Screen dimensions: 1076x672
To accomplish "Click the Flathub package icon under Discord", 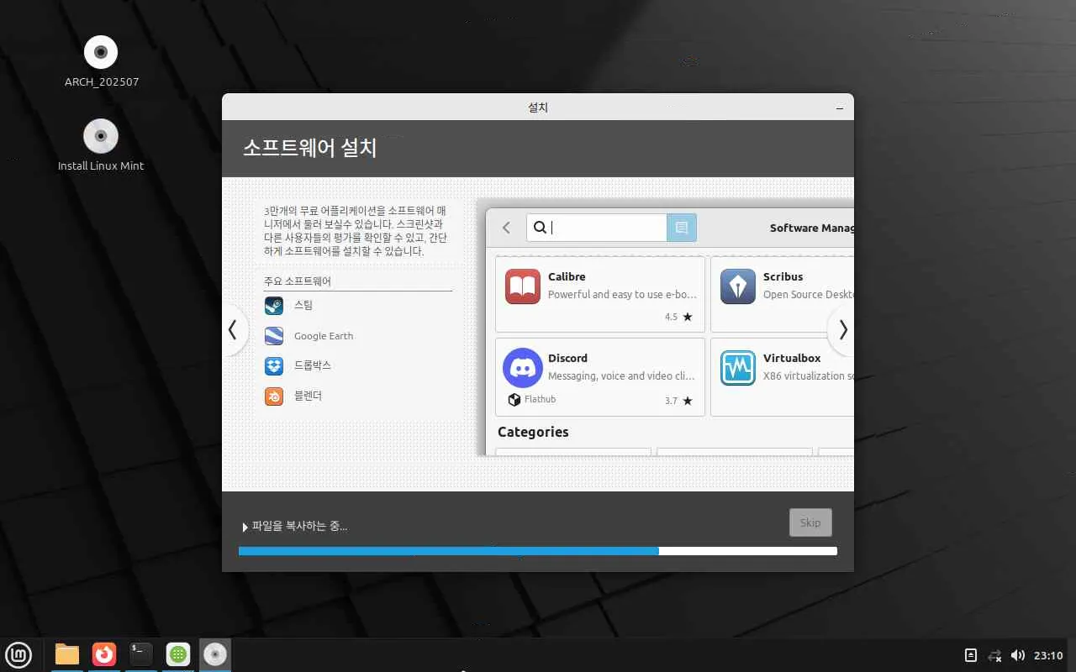I will (x=514, y=400).
